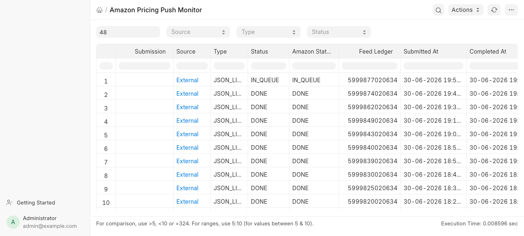Image resolution: width=524 pixels, height=236 pixels.
Task: Click the Amazon Status column filter box
Action: point(314,66)
